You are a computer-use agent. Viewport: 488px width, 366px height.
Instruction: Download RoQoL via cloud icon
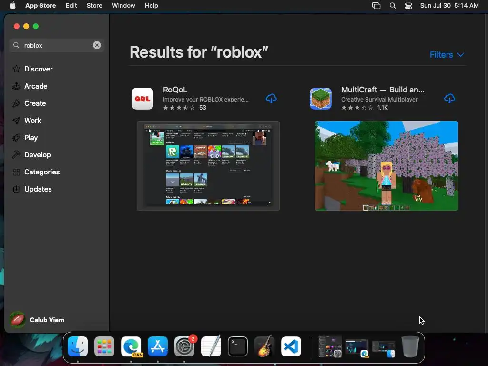pos(271,99)
